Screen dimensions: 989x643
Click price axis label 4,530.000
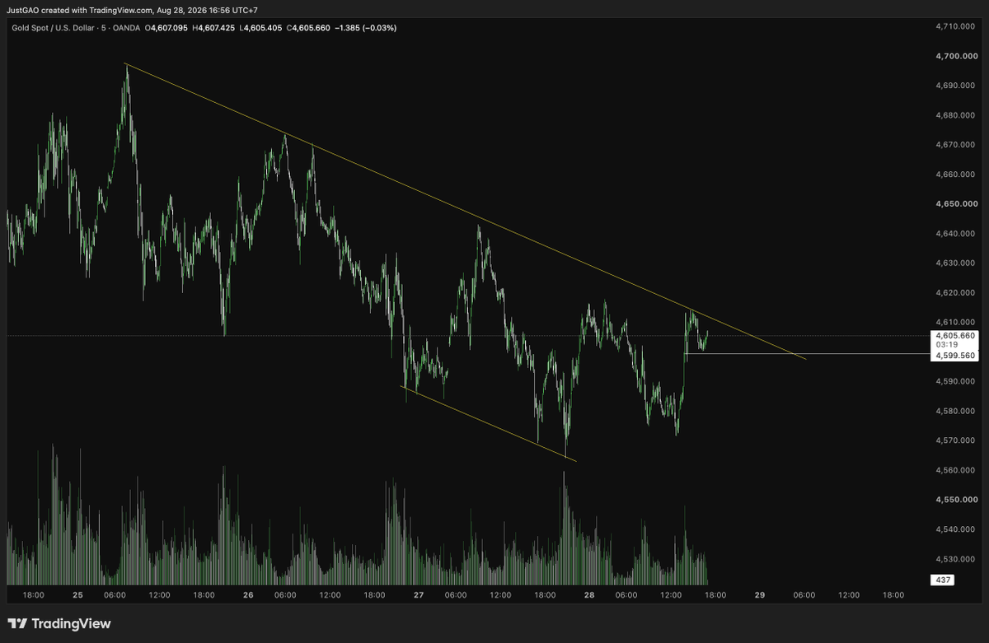(956, 559)
